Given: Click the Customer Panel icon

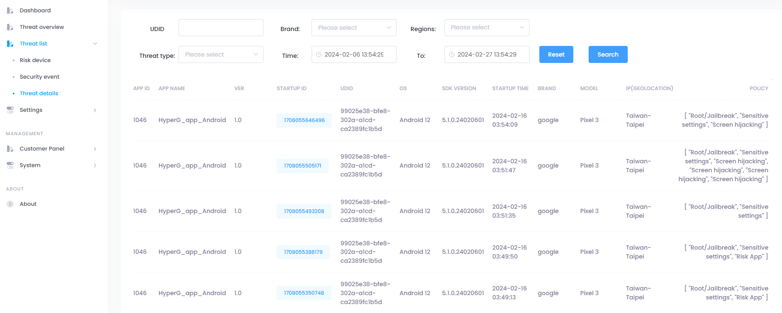Looking at the screenshot, I should pyautogui.click(x=10, y=149).
